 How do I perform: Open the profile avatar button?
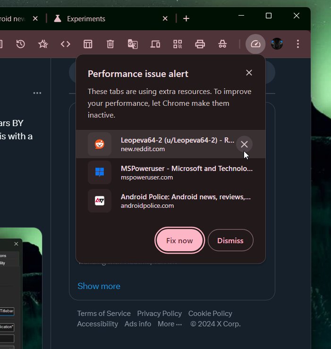[x=277, y=44]
